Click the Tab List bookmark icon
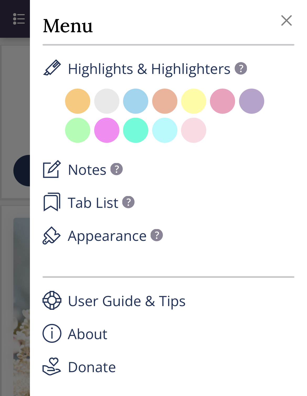The height and width of the screenshot is (396, 307). click(x=52, y=202)
